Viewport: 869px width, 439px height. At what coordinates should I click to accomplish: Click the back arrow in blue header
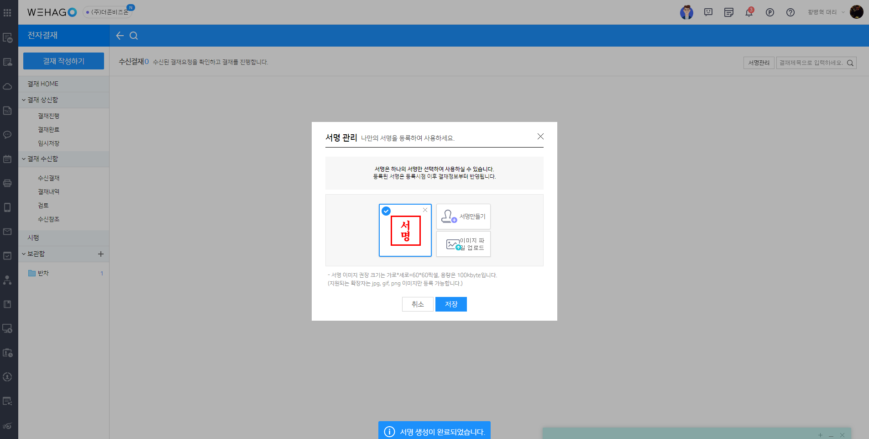120,36
